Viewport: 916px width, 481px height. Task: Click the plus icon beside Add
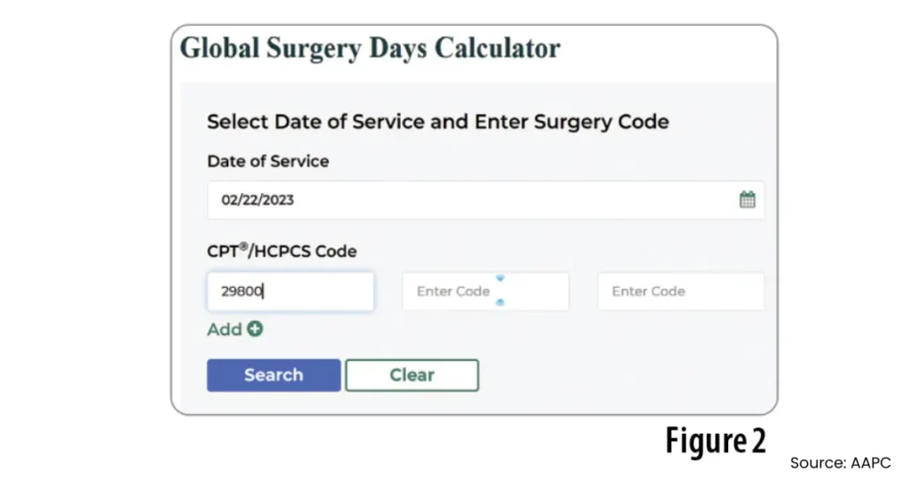pyautogui.click(x=255, y=329)
